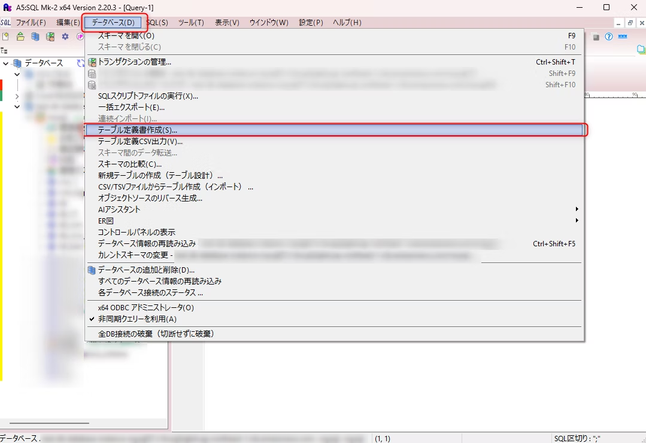The width and height of the screenshot is (646, 443).
Task: Open the 編集(E) menu
Action: pos(68,22)
